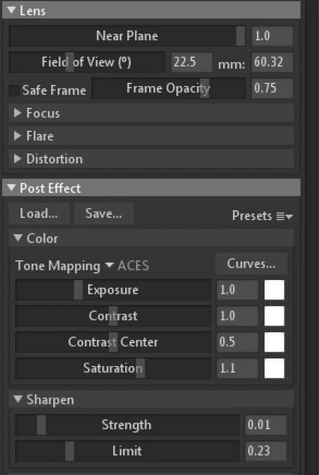Screen dimensions: 319x475
Task: Click the Sharpen Strength slider
Action: pyautogui.click(x=127, y=425)
